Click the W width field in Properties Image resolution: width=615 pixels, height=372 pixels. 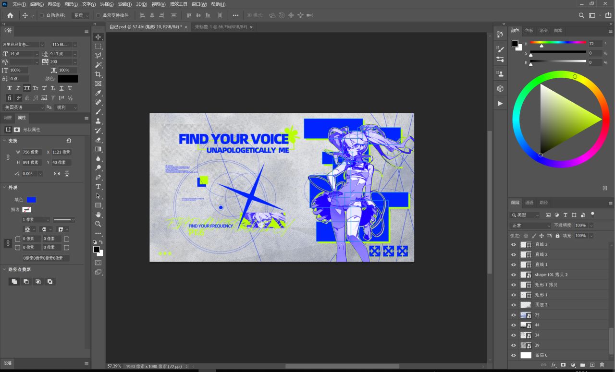coord(32,152)
